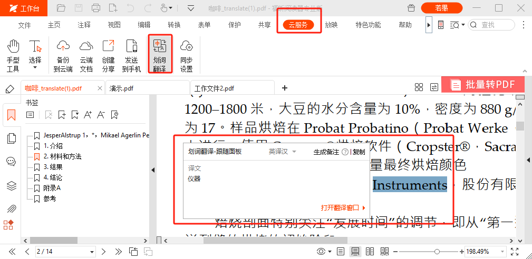Click the 批量转PDF banner button

483,85
